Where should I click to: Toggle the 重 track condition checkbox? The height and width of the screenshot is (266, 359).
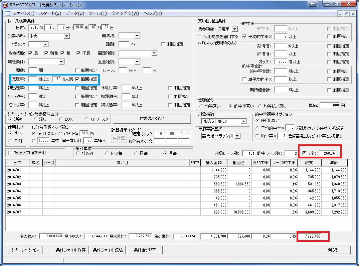(x=62, y=53)
